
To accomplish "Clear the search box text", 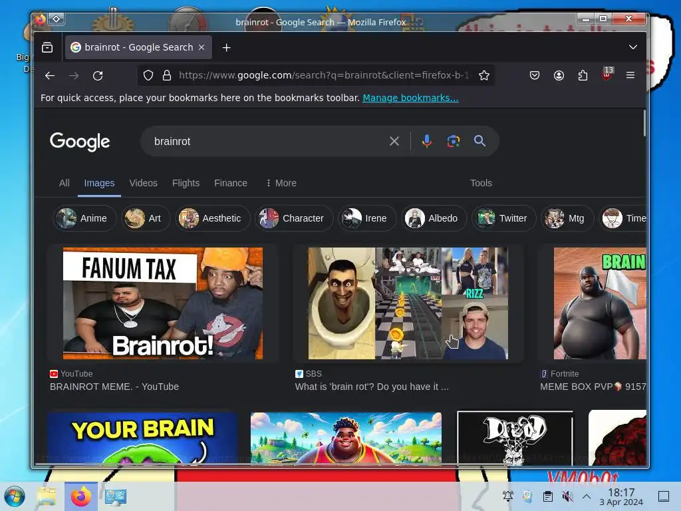I will pyautogui.click(x=394, y=141).
